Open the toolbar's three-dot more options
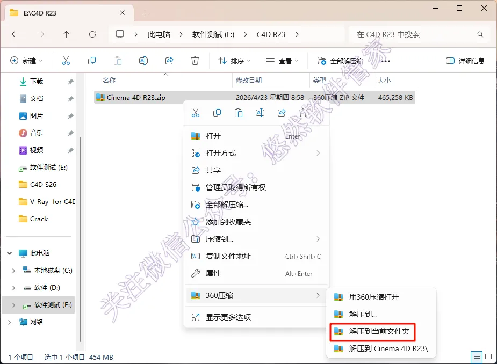Image resolution: width=497 pixels, height=364 pixels. coord(386,61)
